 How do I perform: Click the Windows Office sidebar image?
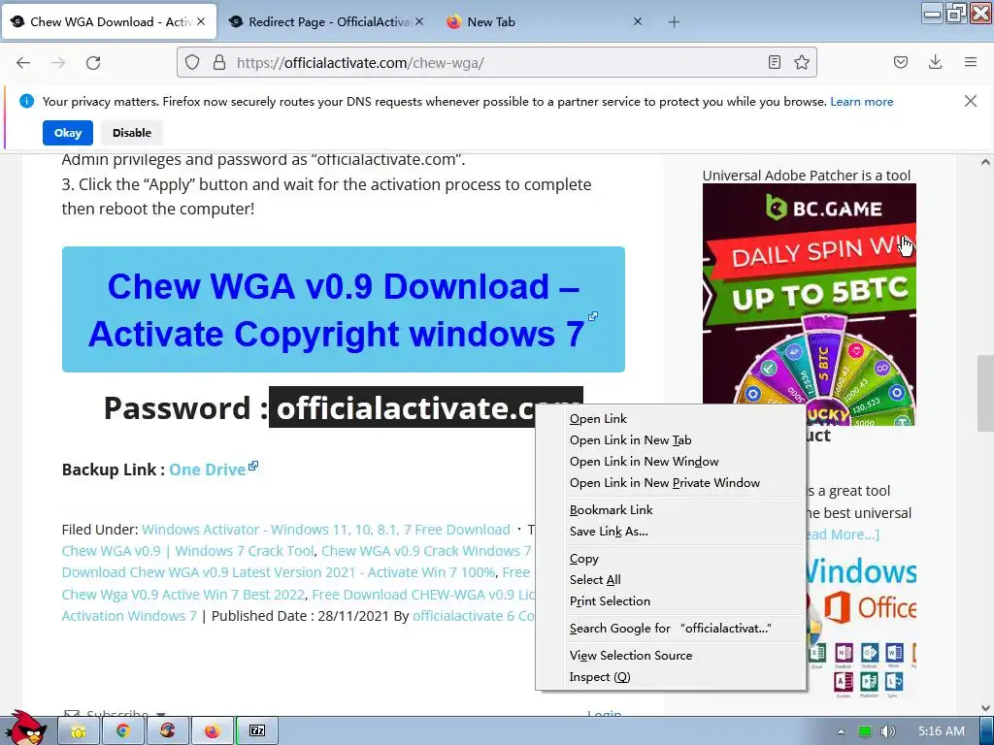(861, 628)
